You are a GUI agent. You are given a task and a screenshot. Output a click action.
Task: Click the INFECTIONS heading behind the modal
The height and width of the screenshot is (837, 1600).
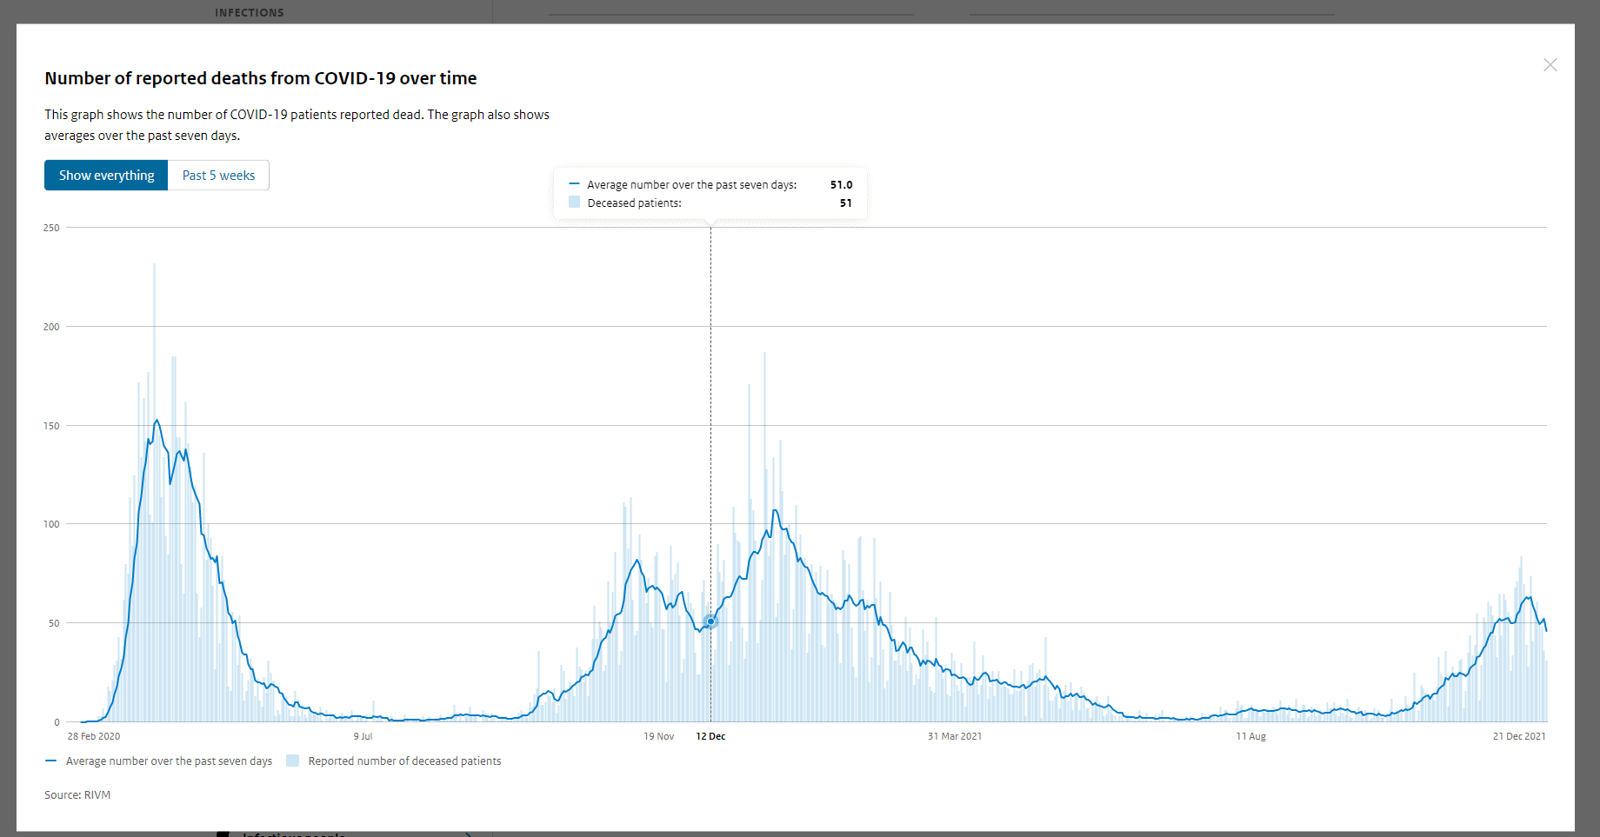click(x=250, y=12)
